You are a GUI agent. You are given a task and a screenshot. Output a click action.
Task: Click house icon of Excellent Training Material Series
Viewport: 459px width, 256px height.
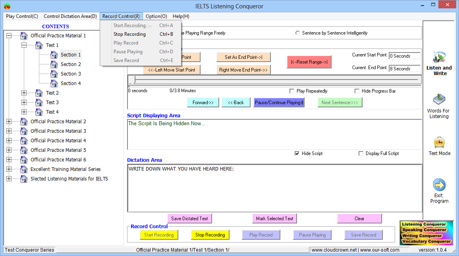click(x=24, y=169)
